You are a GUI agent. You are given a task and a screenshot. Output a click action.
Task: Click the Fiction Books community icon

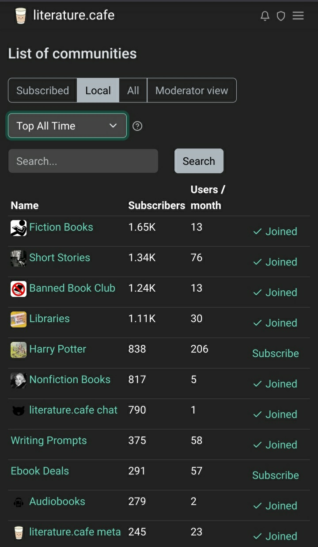[x=19, y=228]
